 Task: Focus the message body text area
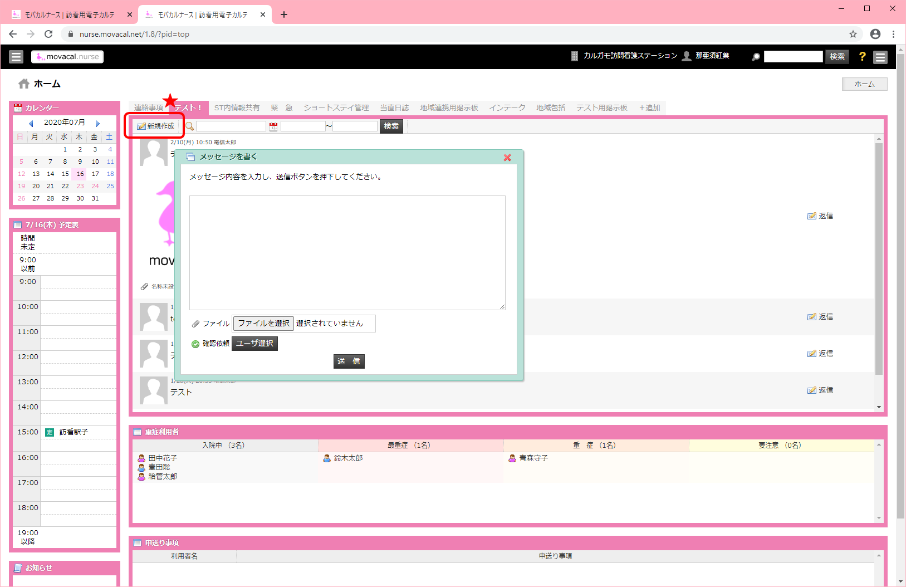click(347, 253)
